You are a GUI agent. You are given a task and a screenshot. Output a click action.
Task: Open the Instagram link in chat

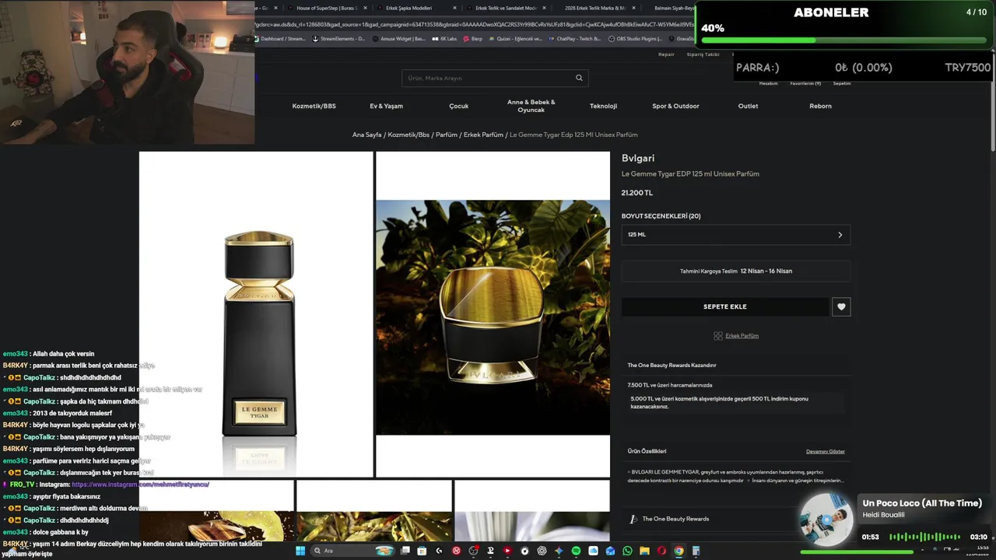140,485
